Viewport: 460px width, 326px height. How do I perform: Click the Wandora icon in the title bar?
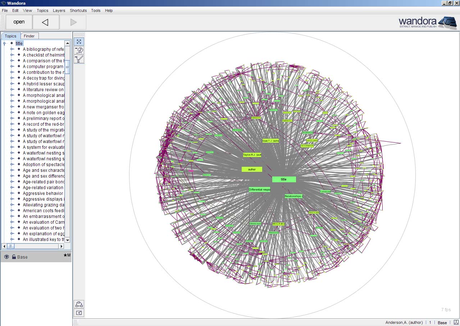[x=3, y=3]
